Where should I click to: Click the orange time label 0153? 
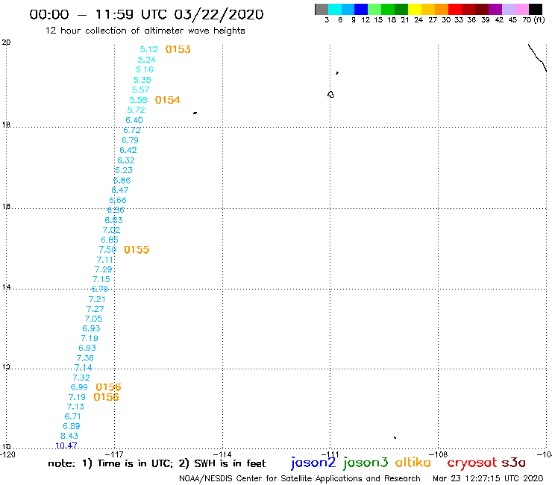click(178, 49)
